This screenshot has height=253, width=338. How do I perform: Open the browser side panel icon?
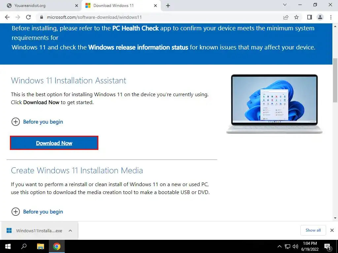310,17
